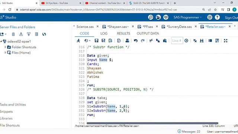This screenshot has height=134, width=238.
Task: Copy selected code
Action: [x=158, y=41]
